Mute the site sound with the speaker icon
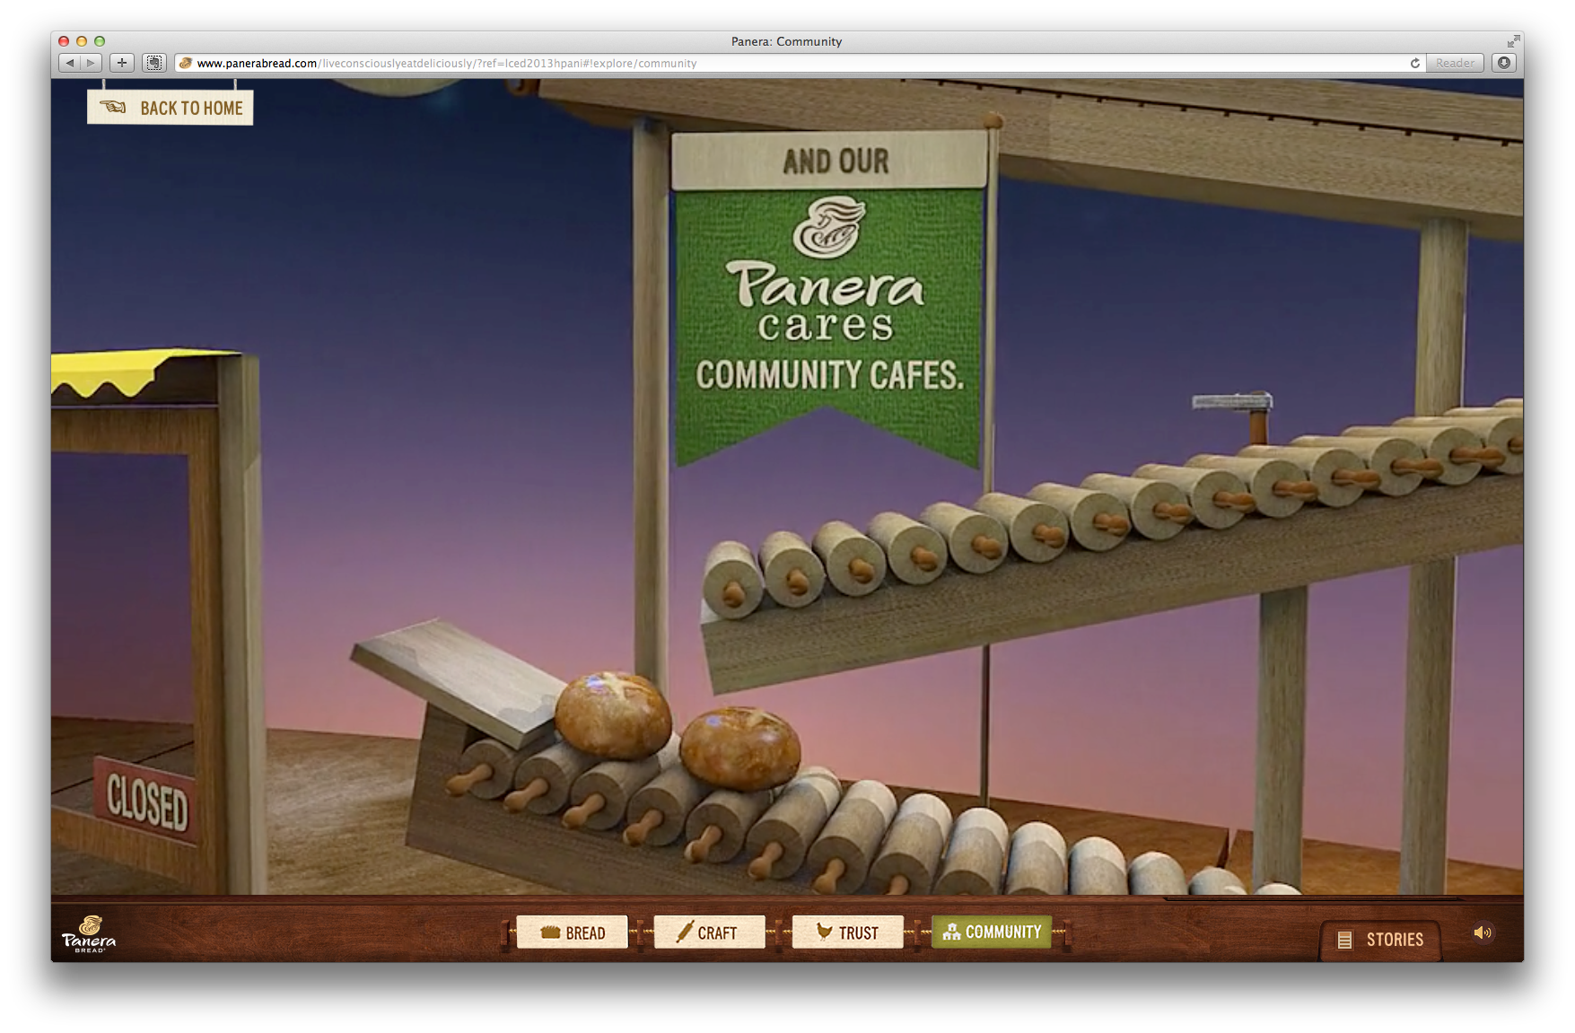The width and height of the screenshot is (1575, 1033). [1483, 932]
